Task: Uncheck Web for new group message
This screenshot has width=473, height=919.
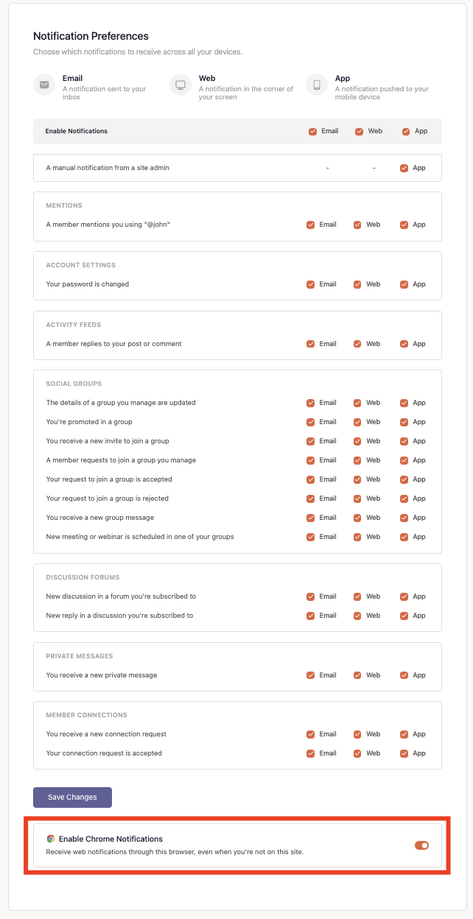Action: (x=357, y=518)
